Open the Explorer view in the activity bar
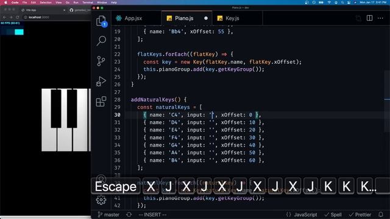Image resolution: width=390 pixels, height=219 pixels. [101, 21]
